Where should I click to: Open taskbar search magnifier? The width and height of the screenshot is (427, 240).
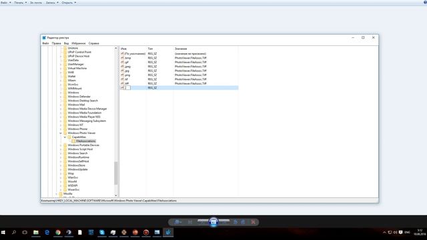14,233
